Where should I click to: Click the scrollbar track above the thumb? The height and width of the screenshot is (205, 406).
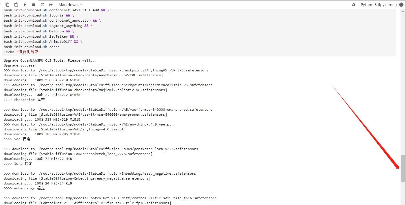(403, 87)
